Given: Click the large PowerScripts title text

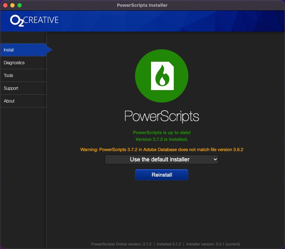Looking at the screenshot, I should click(162, 116).
